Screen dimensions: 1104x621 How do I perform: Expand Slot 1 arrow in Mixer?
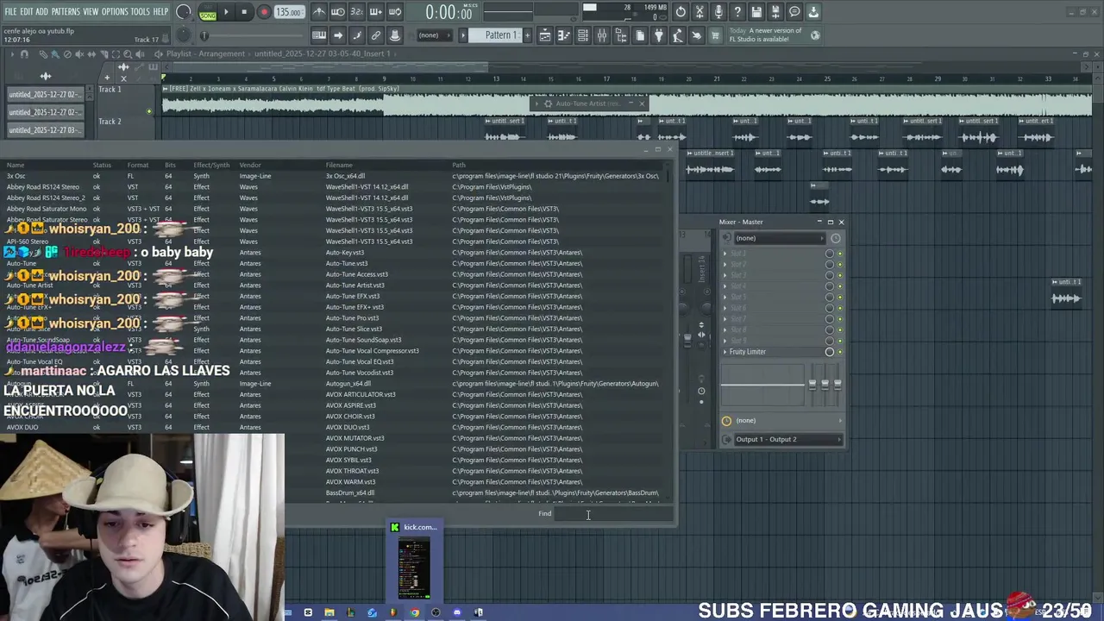pyautogui.click(x=725, y=254)
